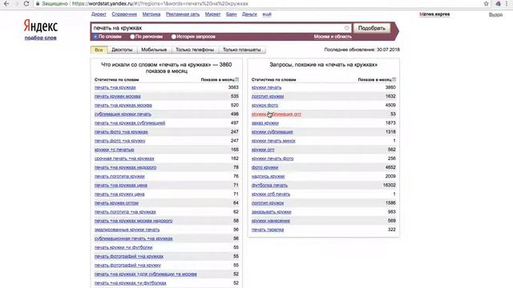Open the similar query 'заказывать кружки'
The height and width of the screenshot is (288, 513).
click(x=271, y=212)
